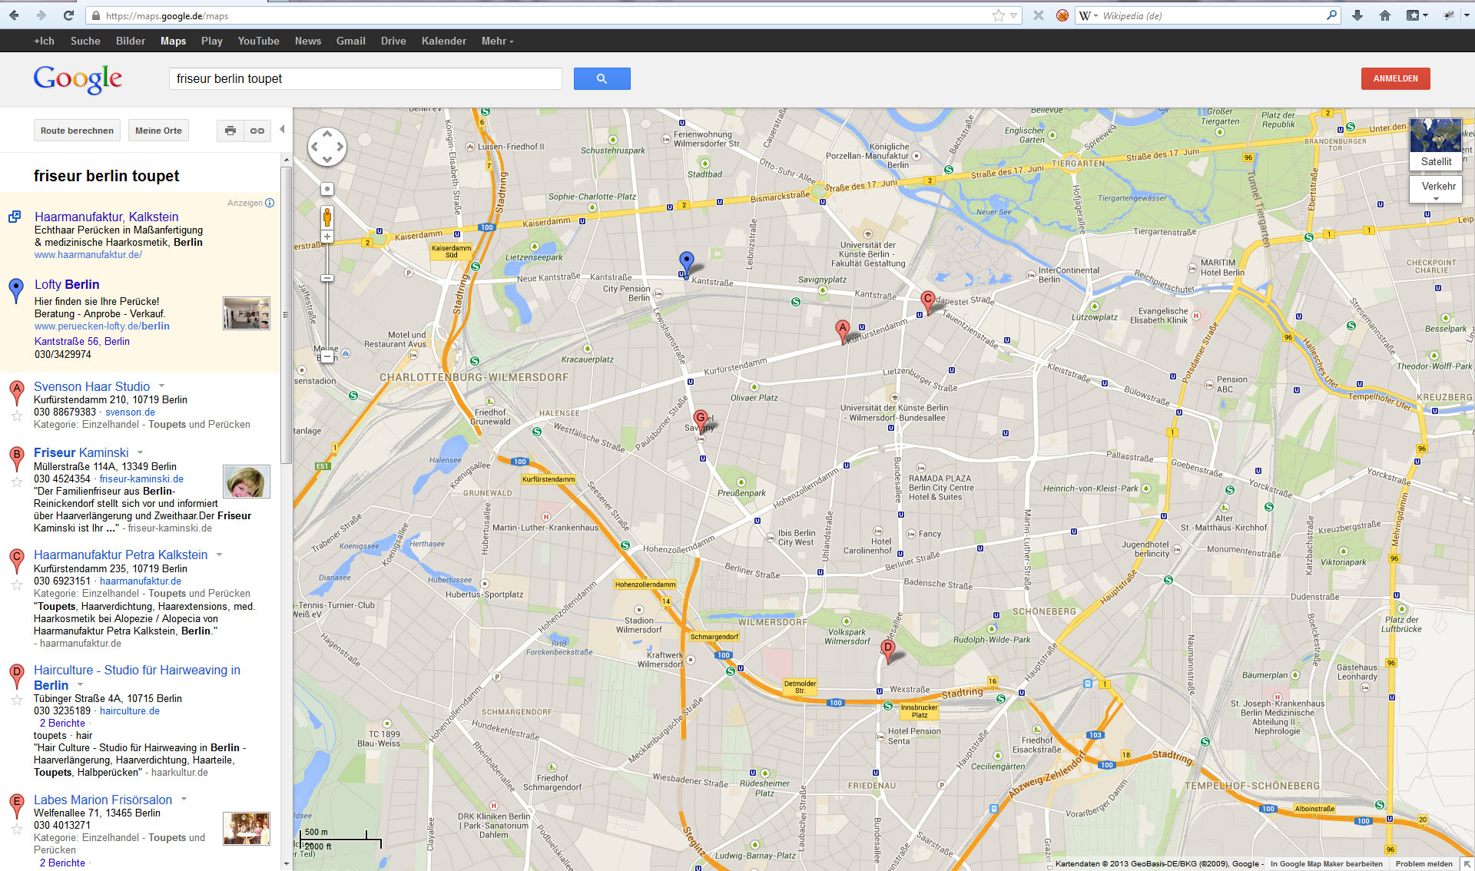This screenshot has height=871, width=1475.
Task: Star the Labes Marion Frisörsalon result
Action: pyautogui.click(x=16, y=829)
